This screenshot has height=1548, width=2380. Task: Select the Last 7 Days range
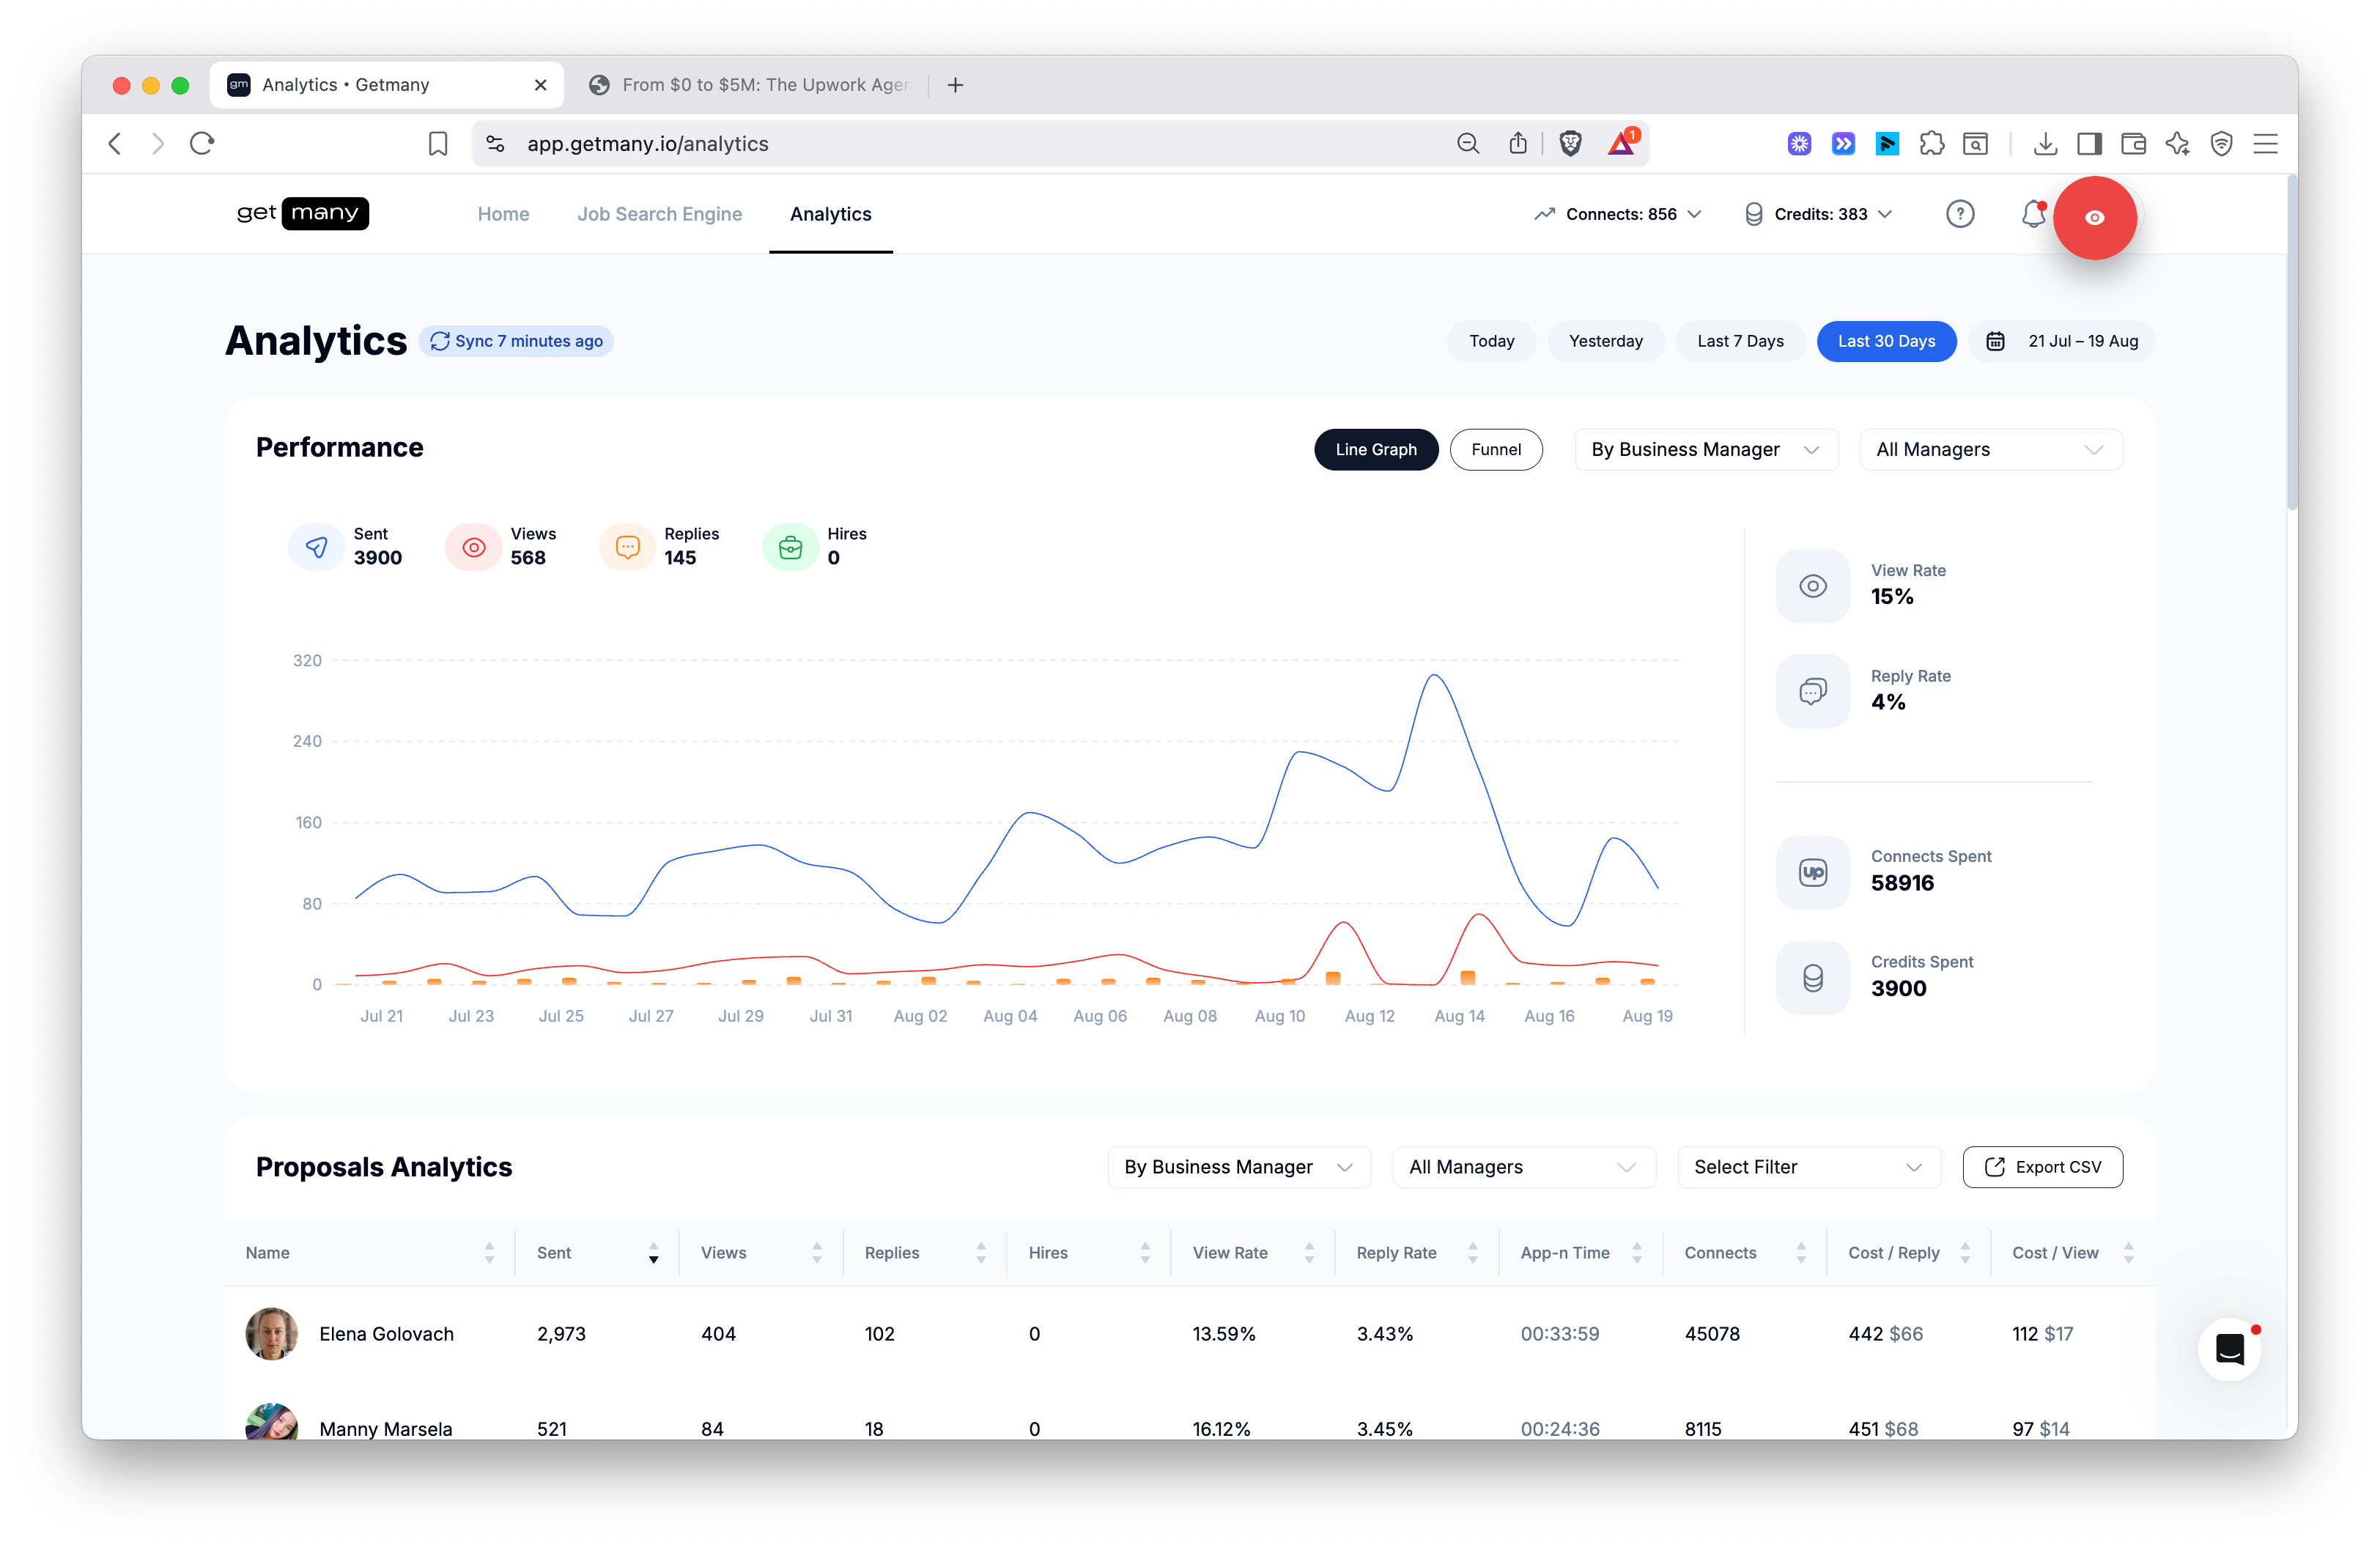point(1740,341)
